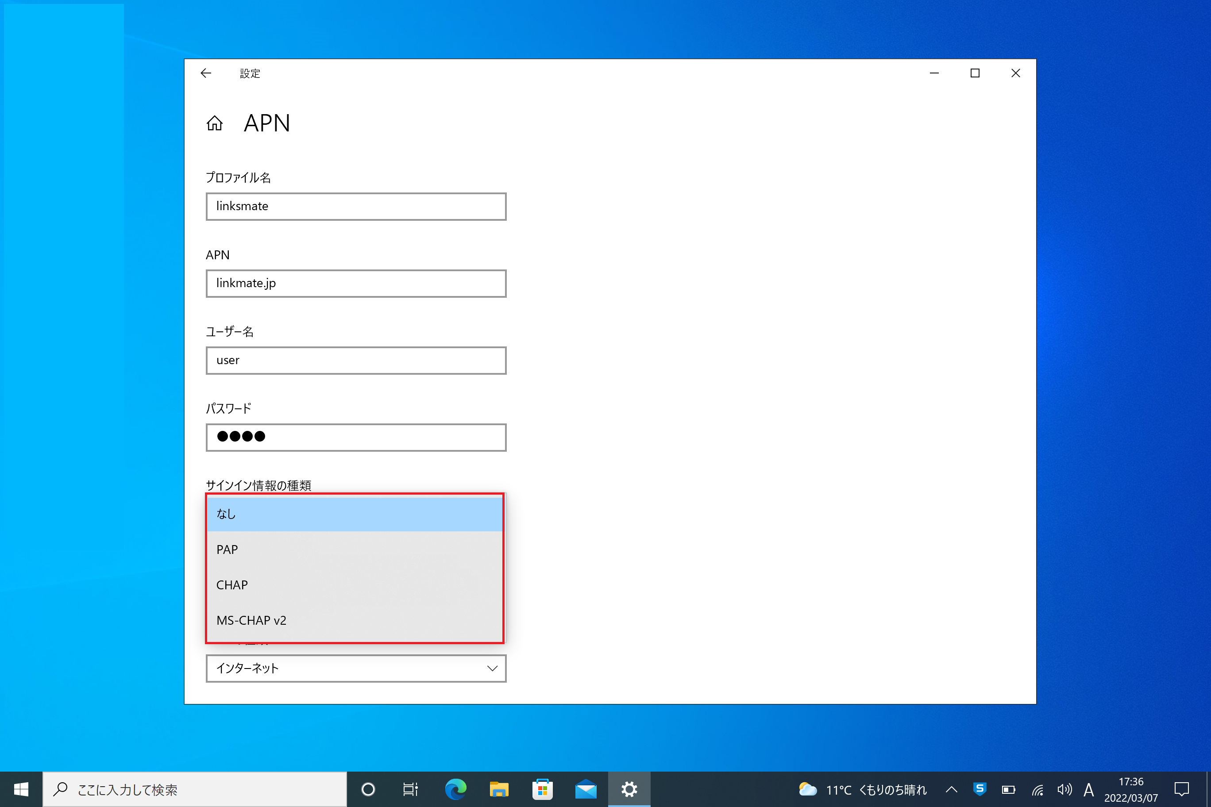
Task: Open the Mail app from the taskbar
Action: pyautogui.click(x=586, y=789)
